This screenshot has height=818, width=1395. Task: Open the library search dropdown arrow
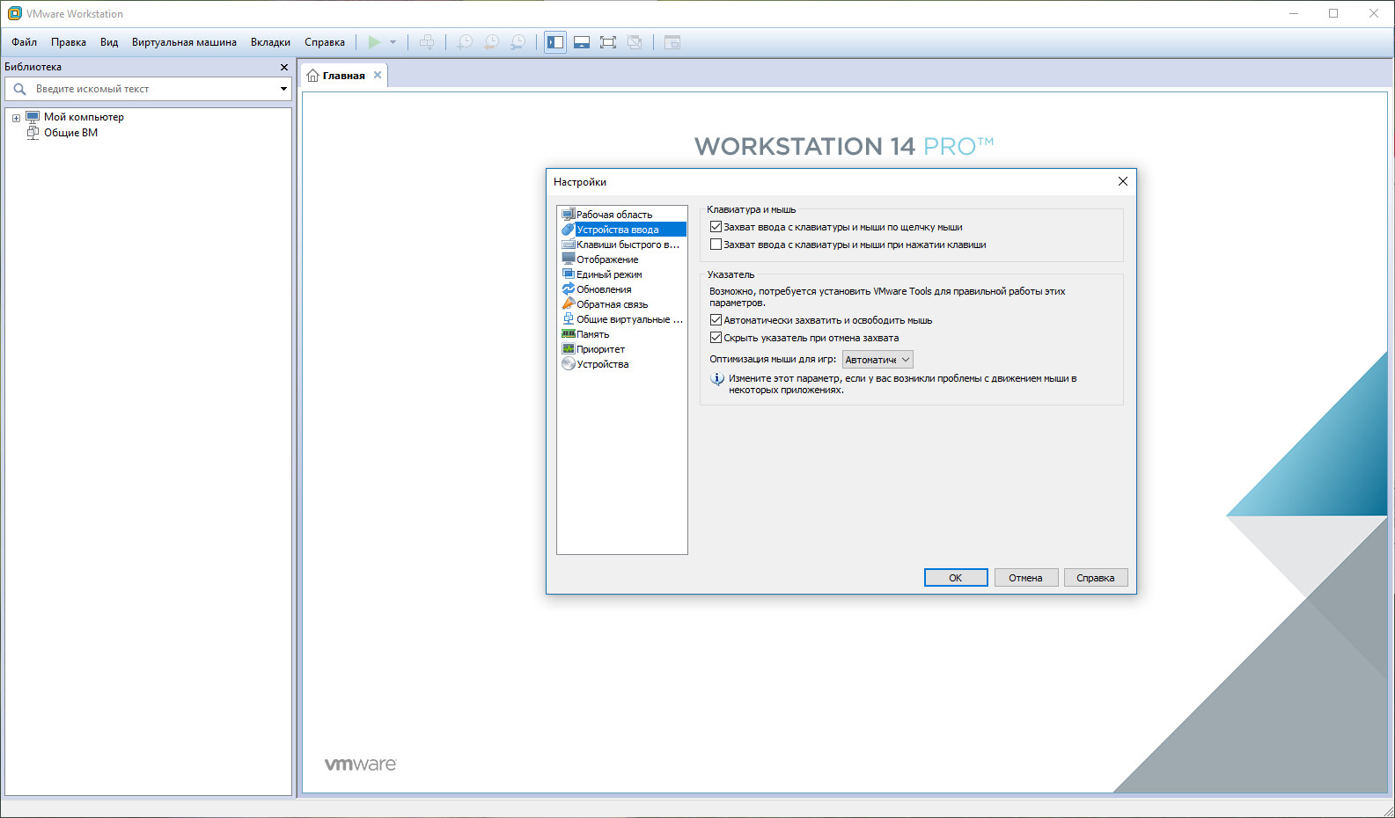(283, 89)
